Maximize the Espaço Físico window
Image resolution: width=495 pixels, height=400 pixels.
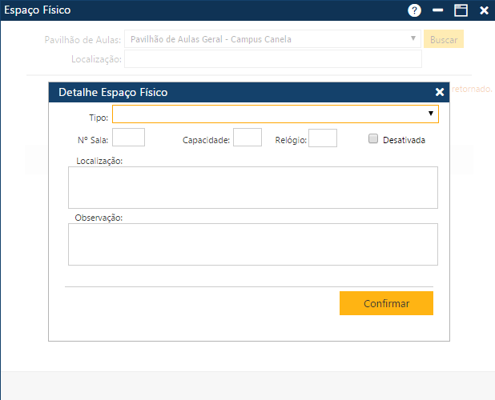(461, 10)
